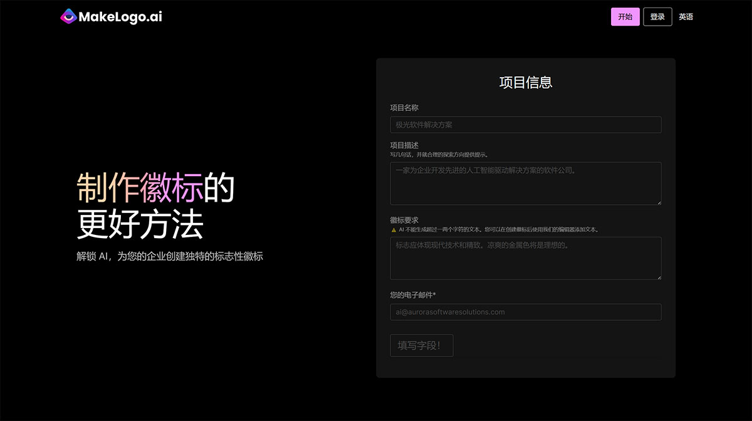Click the 您的电子邮件 email input field

click(526, 312)
